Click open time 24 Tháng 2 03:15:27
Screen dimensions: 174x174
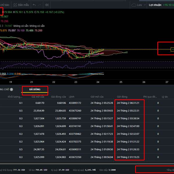[x=102, y=118]
